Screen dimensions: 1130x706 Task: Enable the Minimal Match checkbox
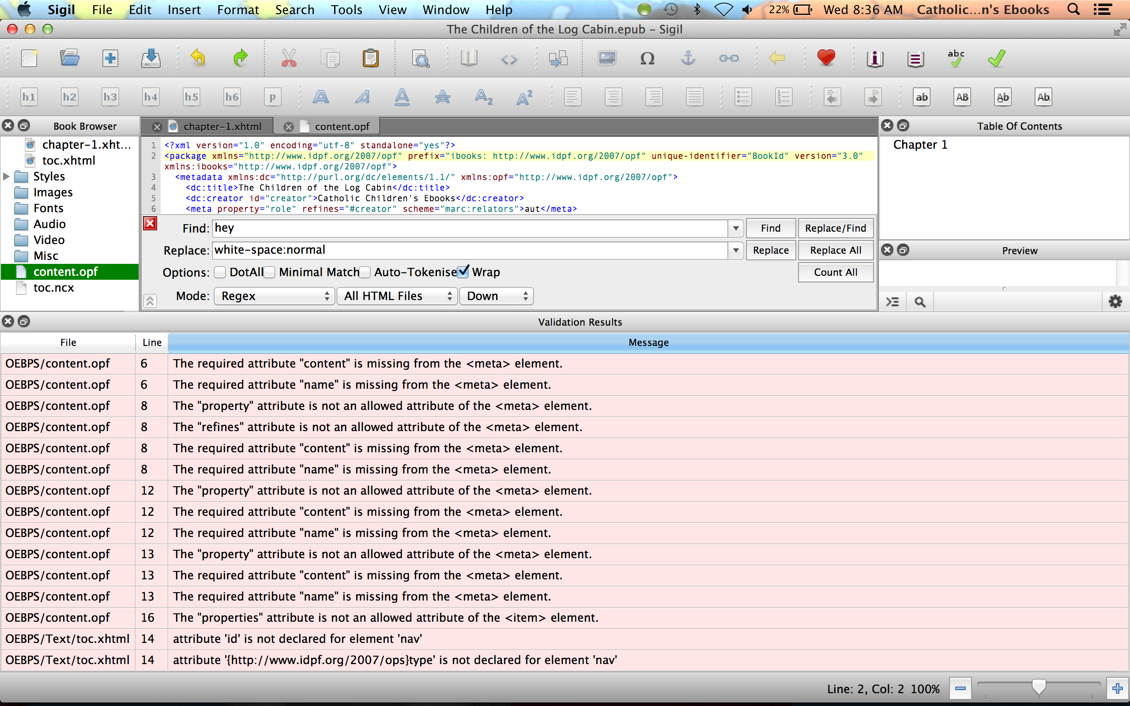(269, 272)
